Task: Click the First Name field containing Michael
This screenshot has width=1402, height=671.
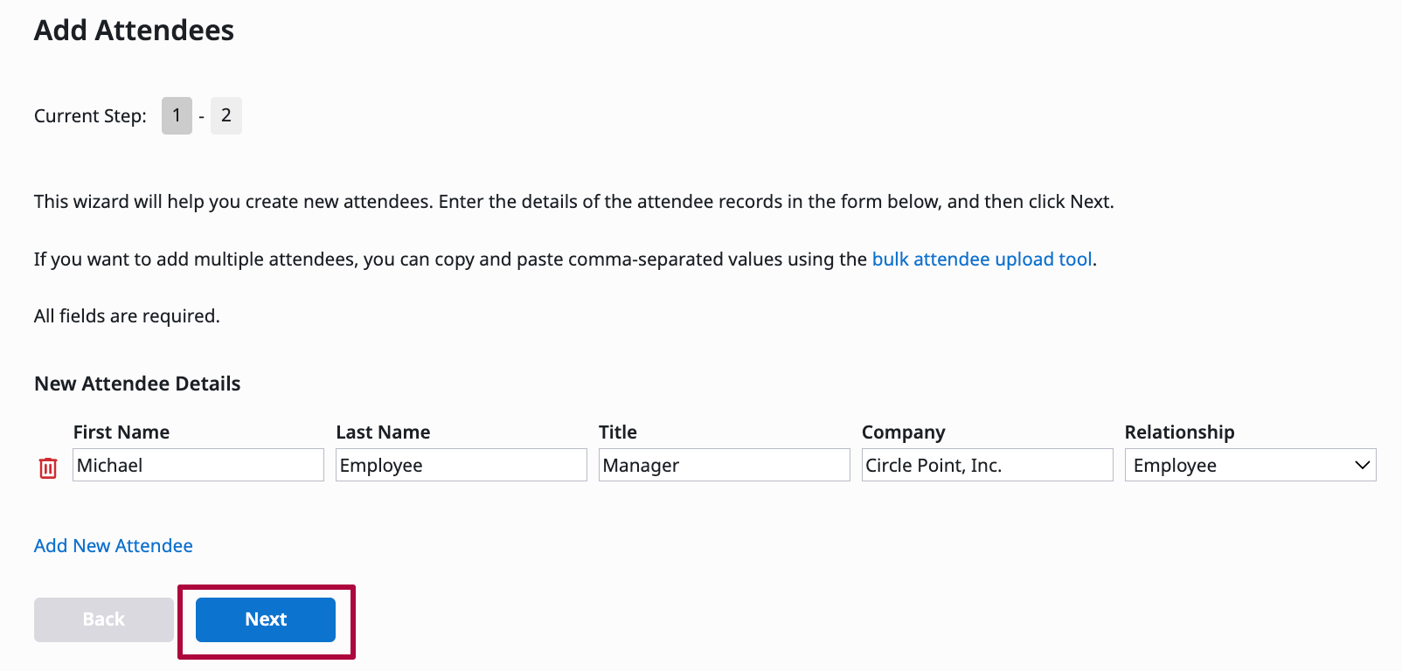Action: click(198, 466)
